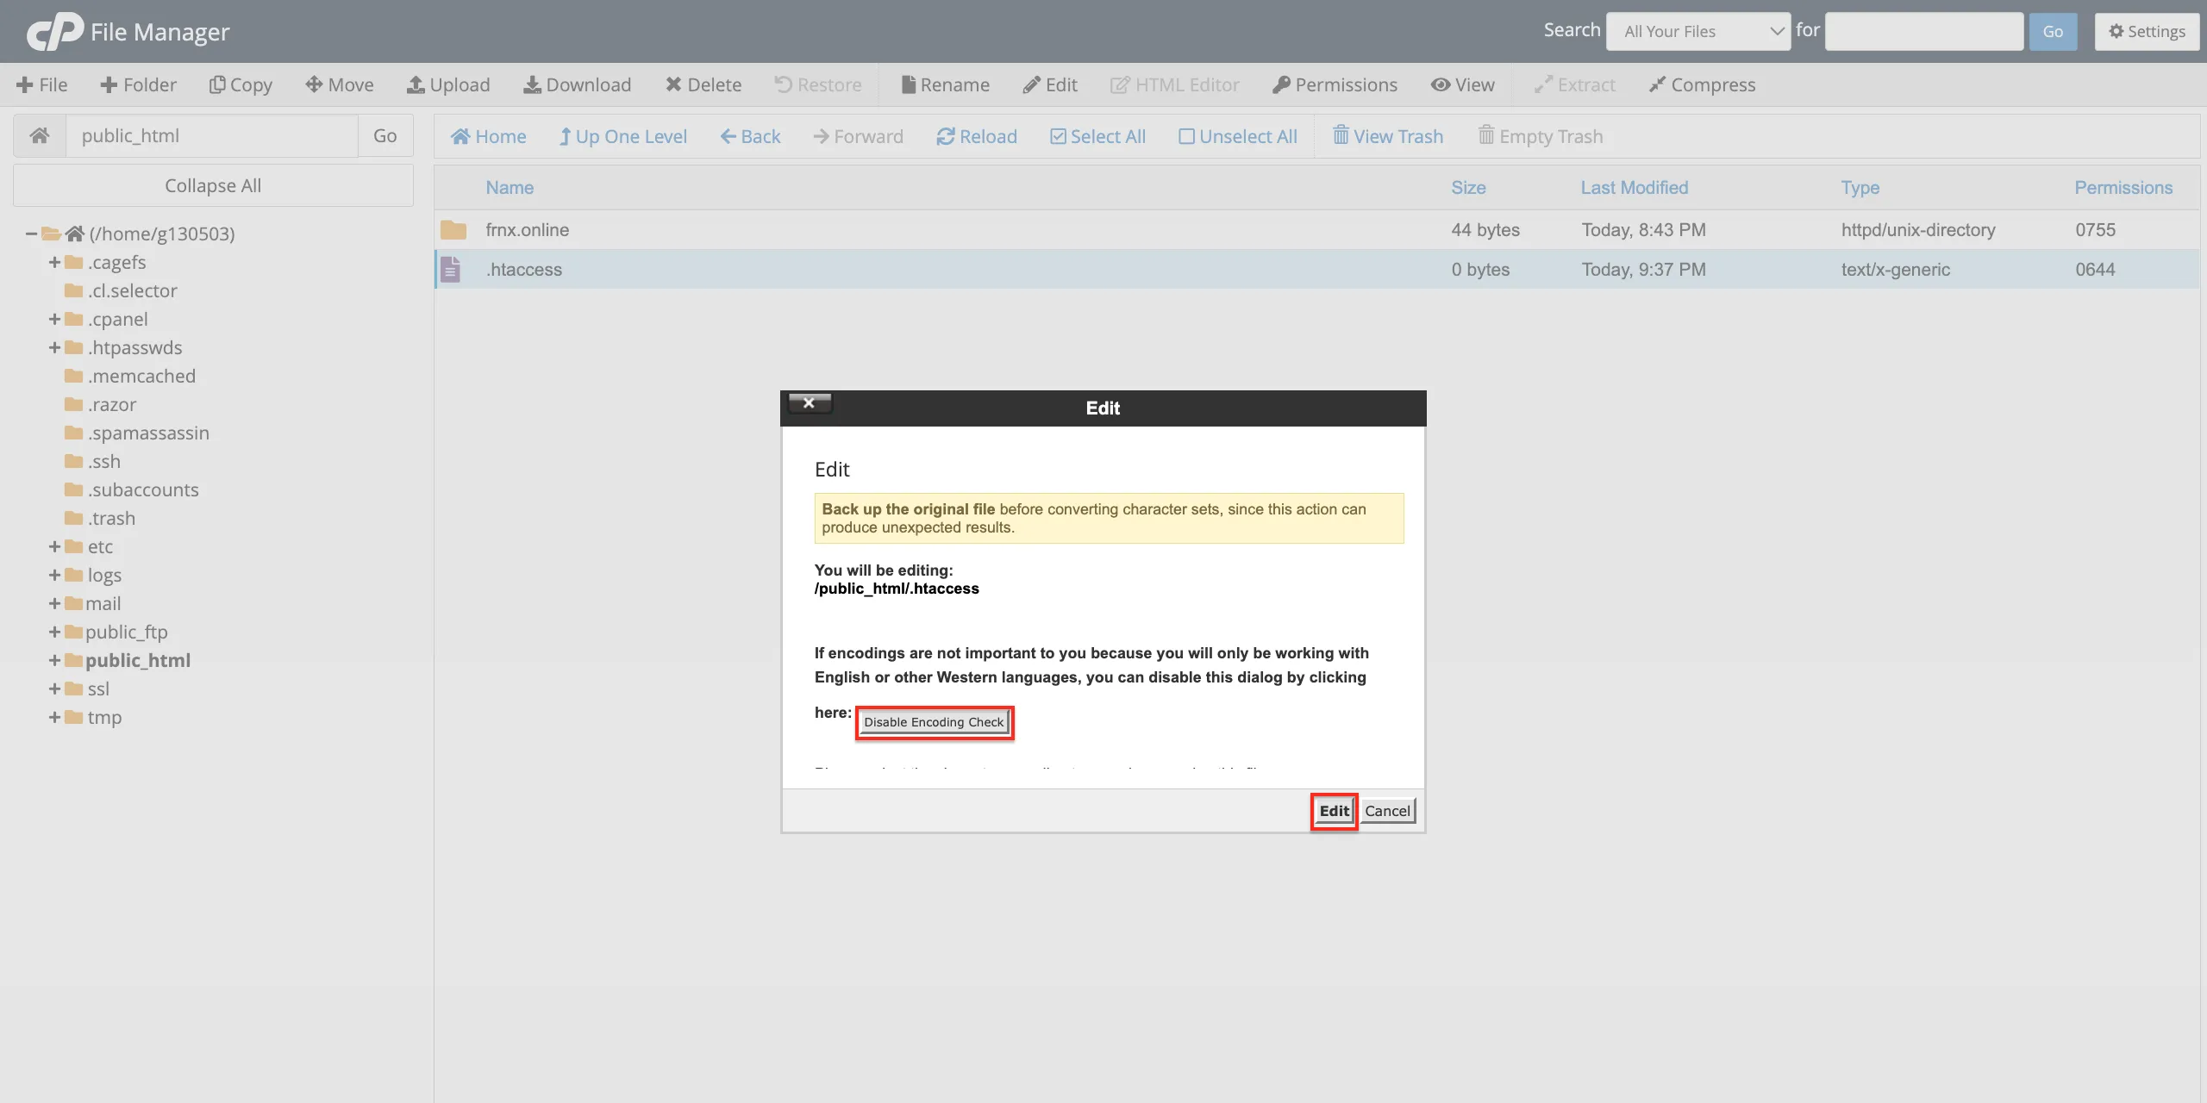2207x1103 pixels.
Task: Click the Restore toolbar item
Action: click(x=818, y=84)
